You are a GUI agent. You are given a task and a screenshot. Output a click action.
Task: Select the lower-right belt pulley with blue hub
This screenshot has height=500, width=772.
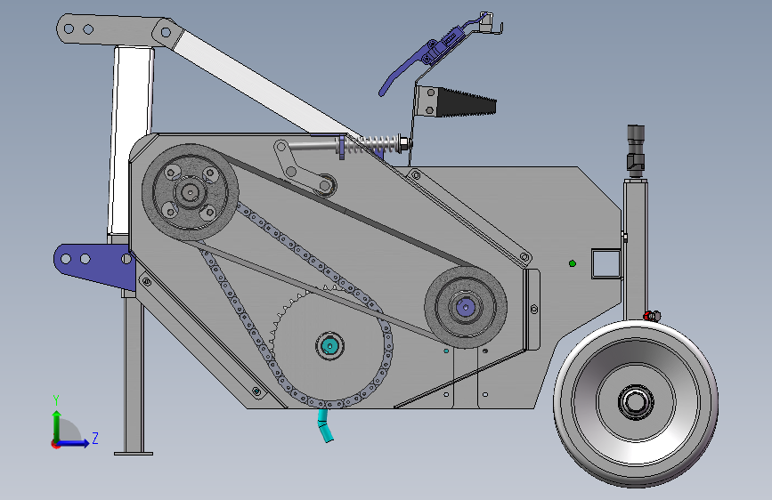point(466,307)
